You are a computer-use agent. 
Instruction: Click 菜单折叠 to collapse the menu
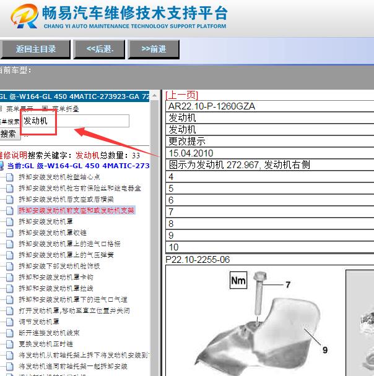coord(66,109)
